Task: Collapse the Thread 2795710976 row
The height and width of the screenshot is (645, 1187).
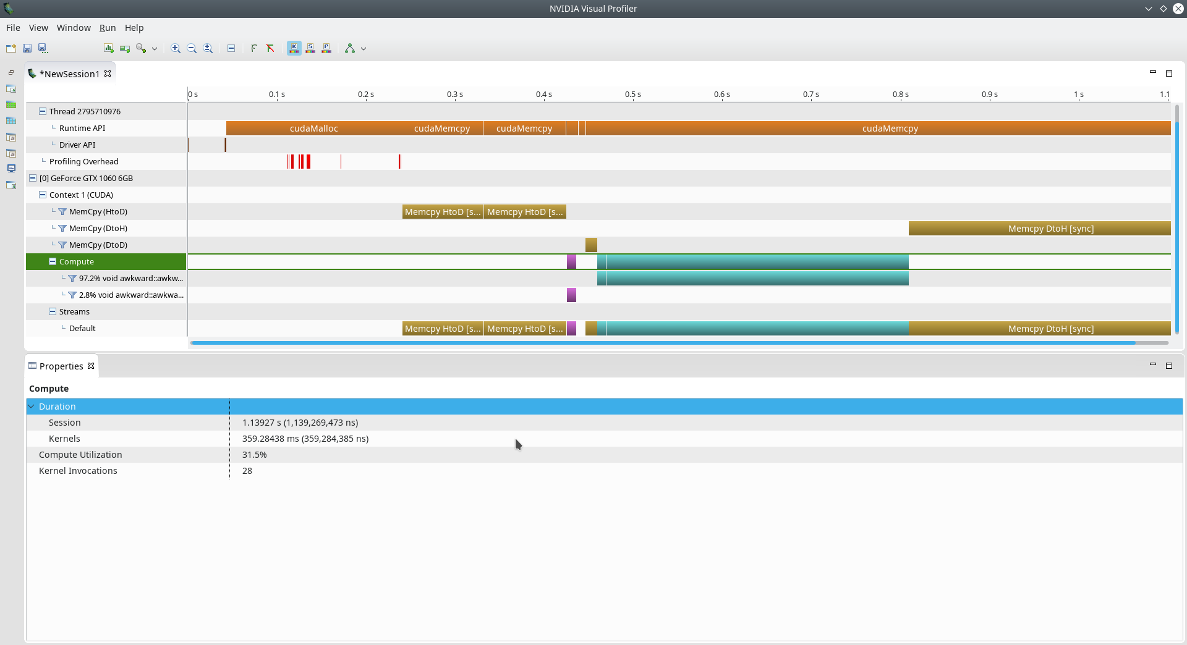Action: [43, 111]
